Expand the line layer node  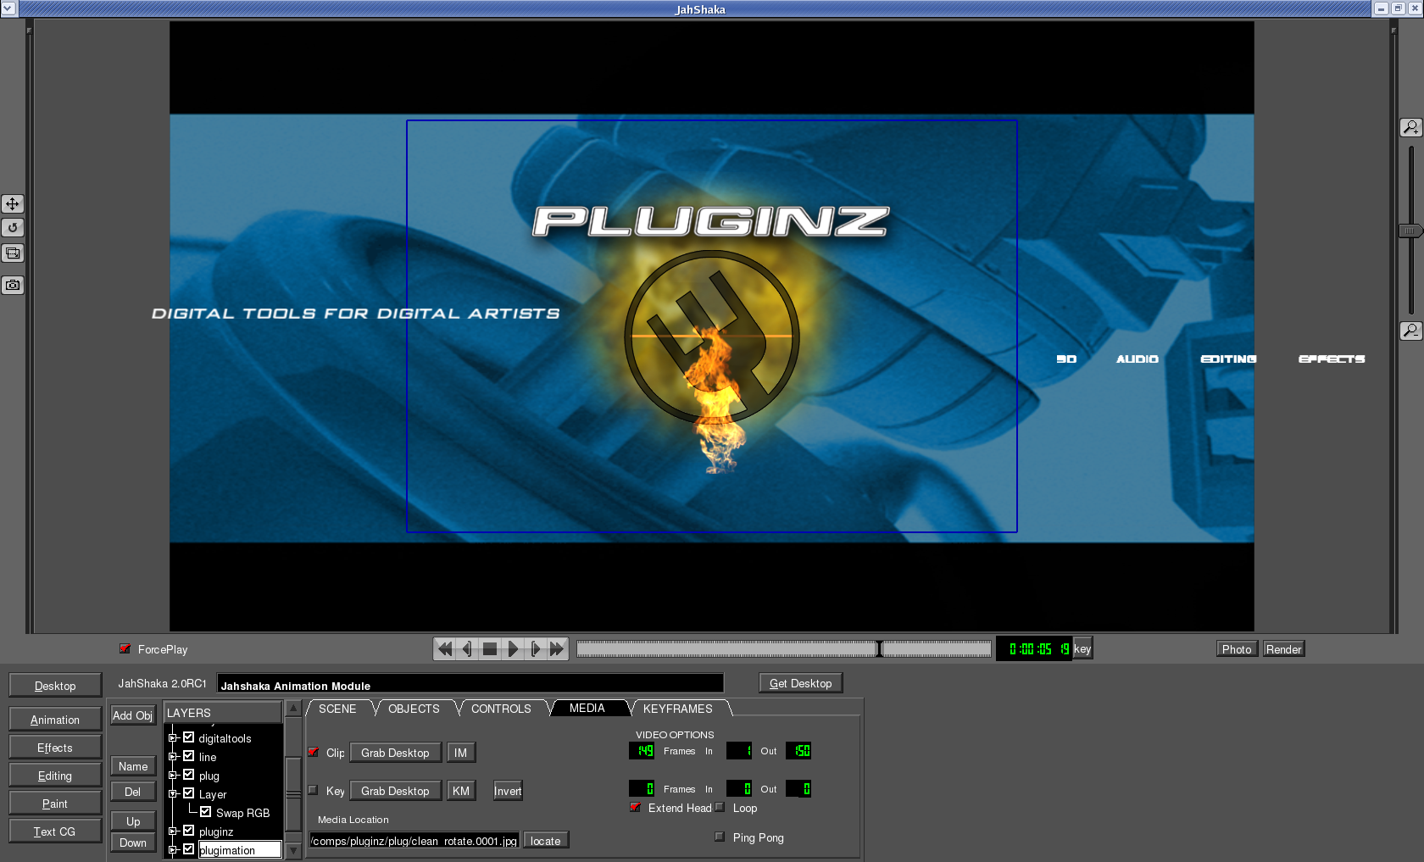point(173,757)
